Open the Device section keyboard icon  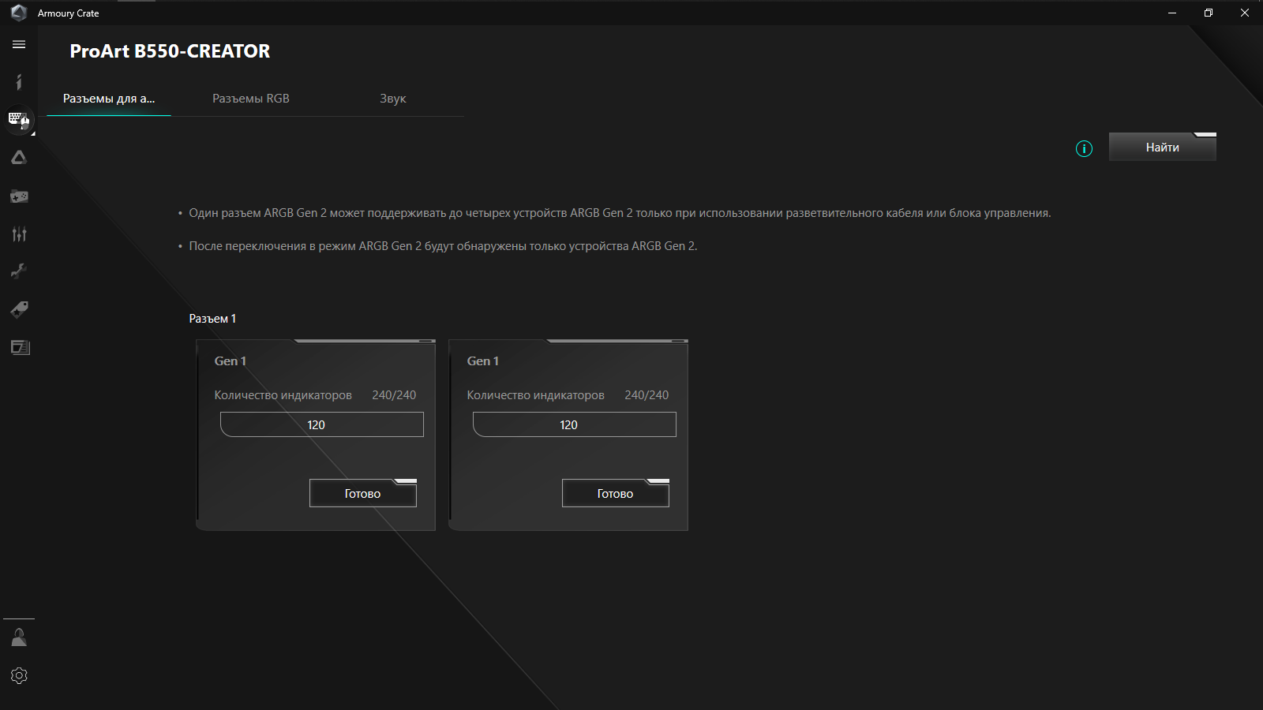pos(19,120)
